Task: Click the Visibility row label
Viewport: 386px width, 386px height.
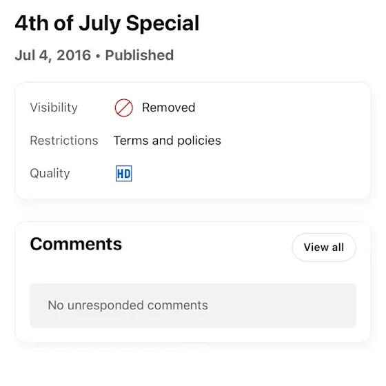Action: coord(54,108)
